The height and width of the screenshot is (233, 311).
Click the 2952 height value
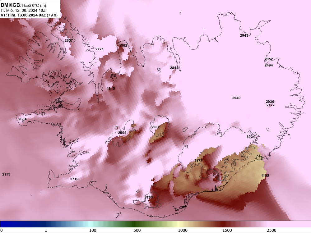tap(269, 59)
